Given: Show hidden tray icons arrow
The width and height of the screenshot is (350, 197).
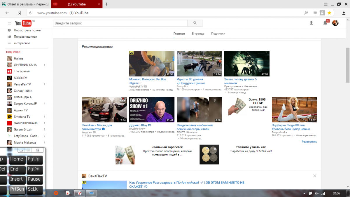Looking at the screenshot, I should click(304, 193).
